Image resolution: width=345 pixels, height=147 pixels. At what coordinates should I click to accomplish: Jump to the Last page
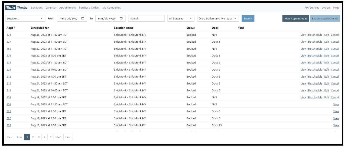(x=68, y=137)
